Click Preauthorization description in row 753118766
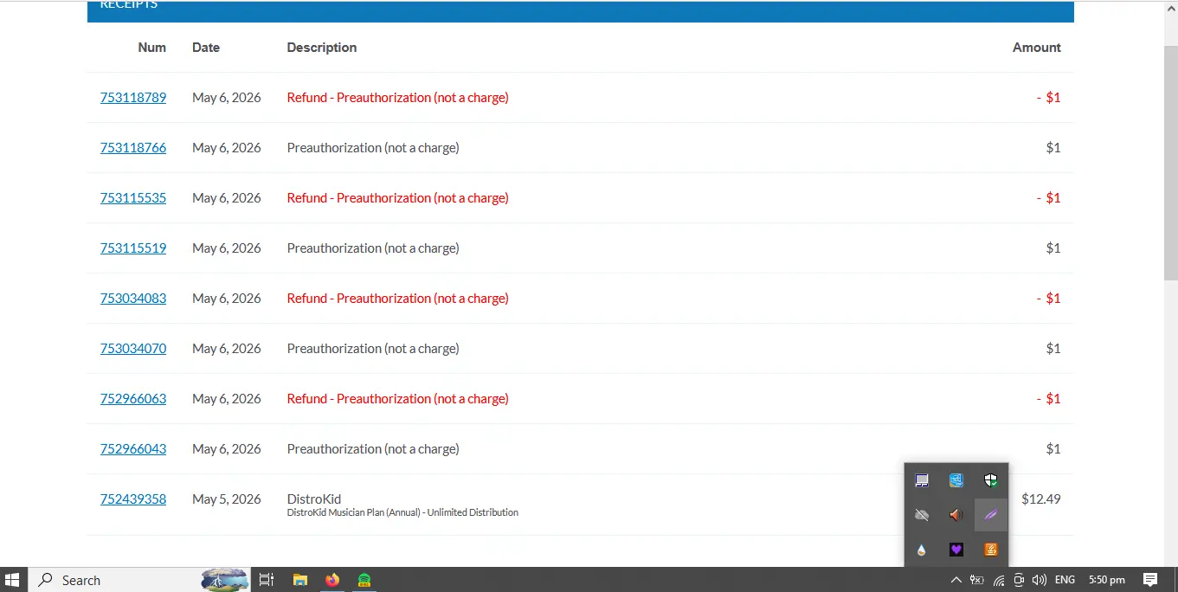 [x=373, y=148]
